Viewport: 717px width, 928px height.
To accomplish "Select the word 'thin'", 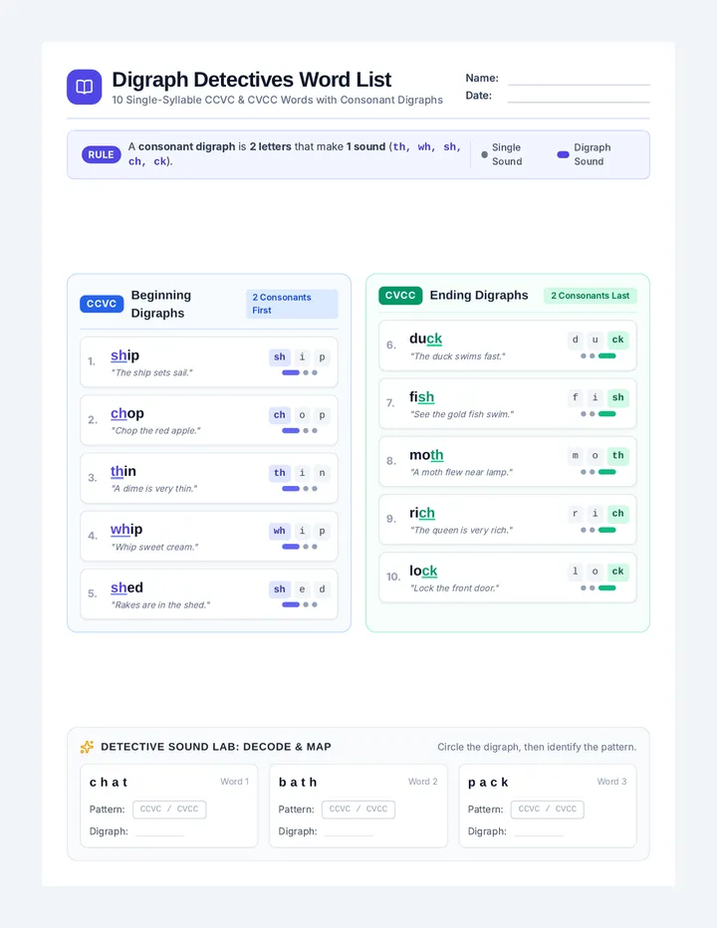I will tap(123, 471).
